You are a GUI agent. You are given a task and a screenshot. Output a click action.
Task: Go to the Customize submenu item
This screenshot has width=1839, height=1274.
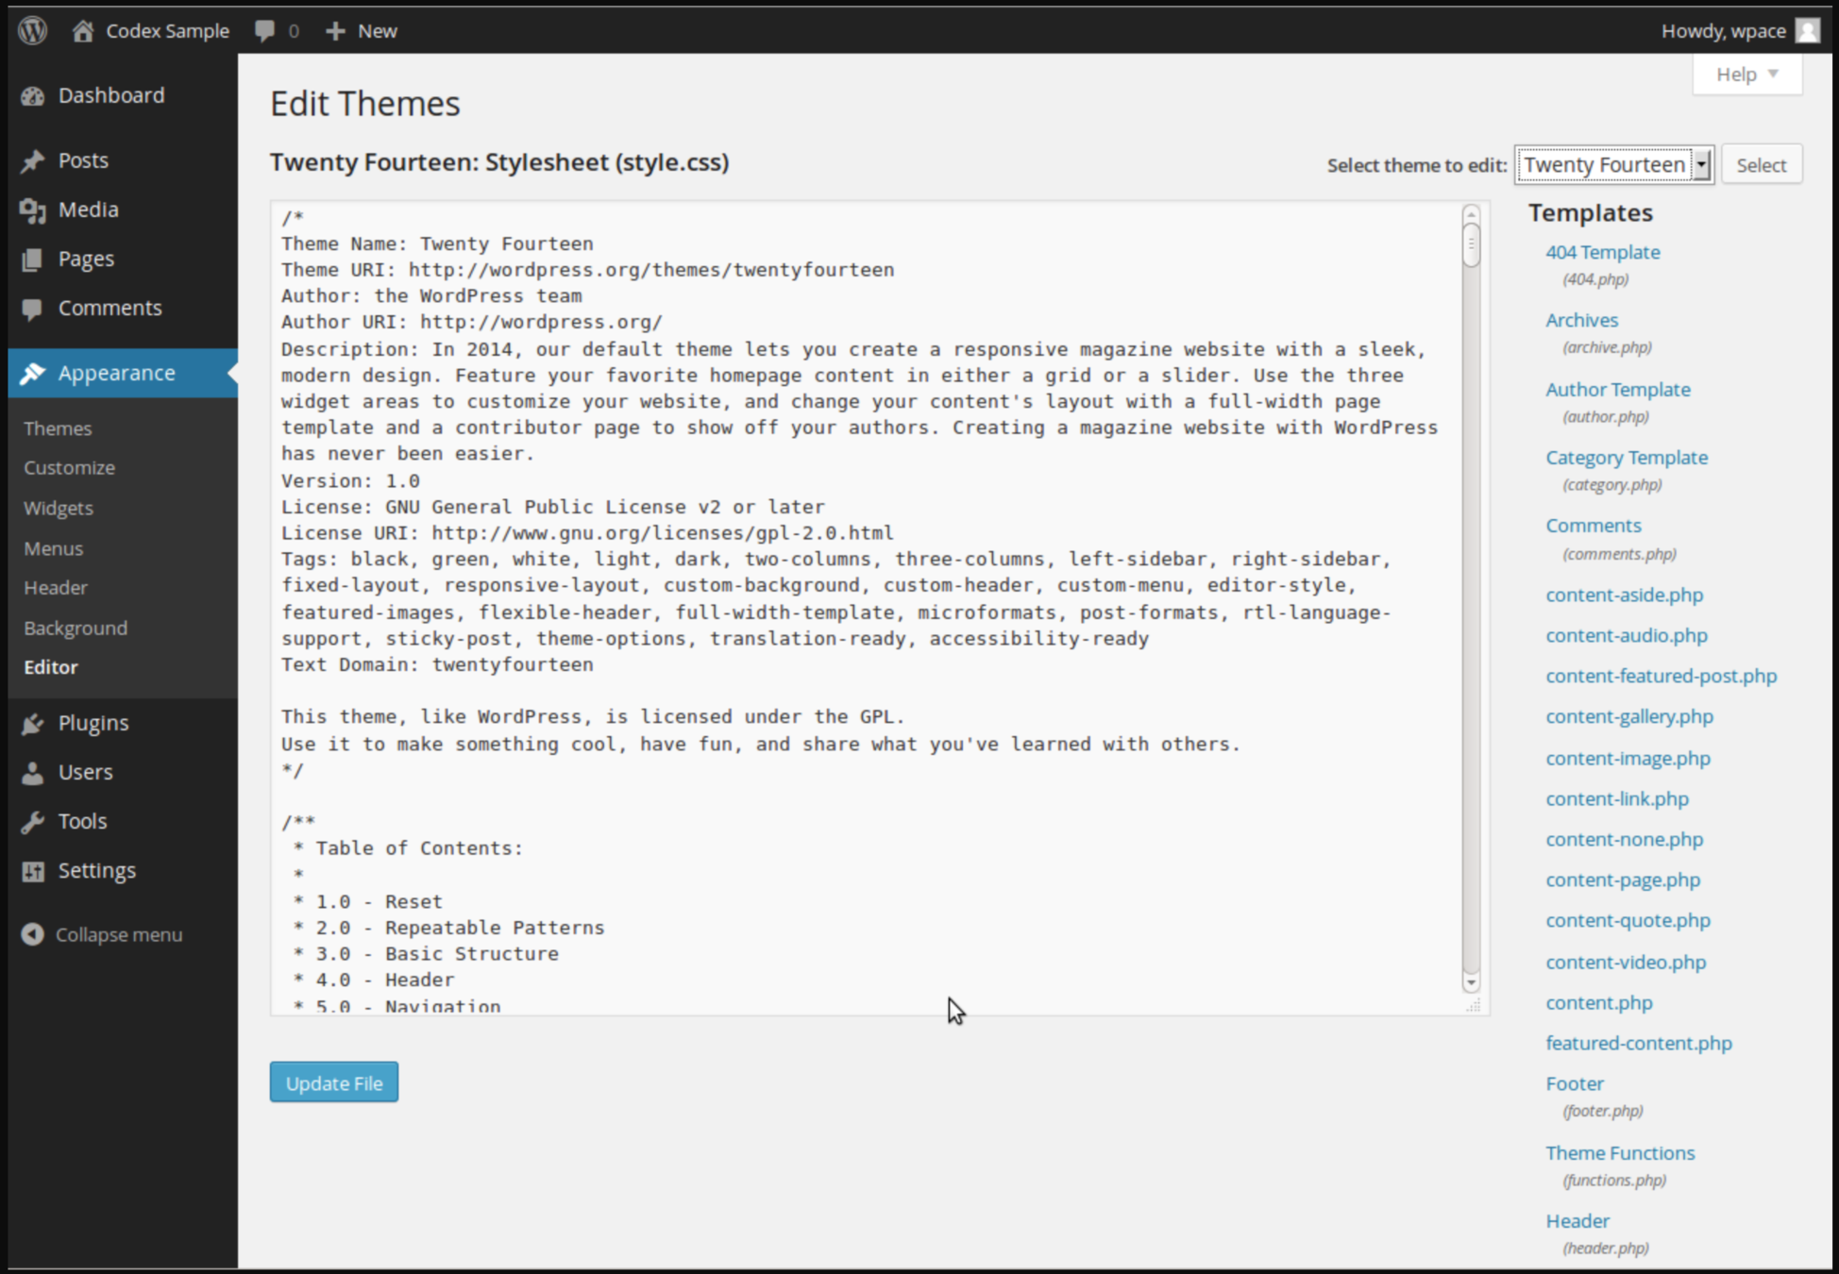click(69, 468)
